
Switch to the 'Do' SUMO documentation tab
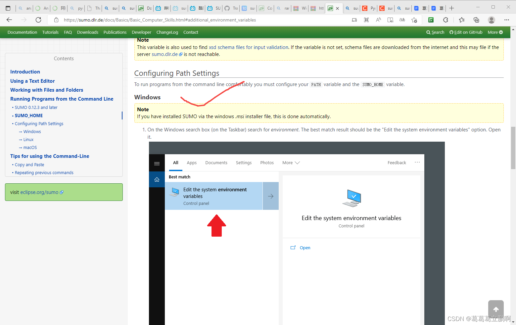(x=145, y=8)
